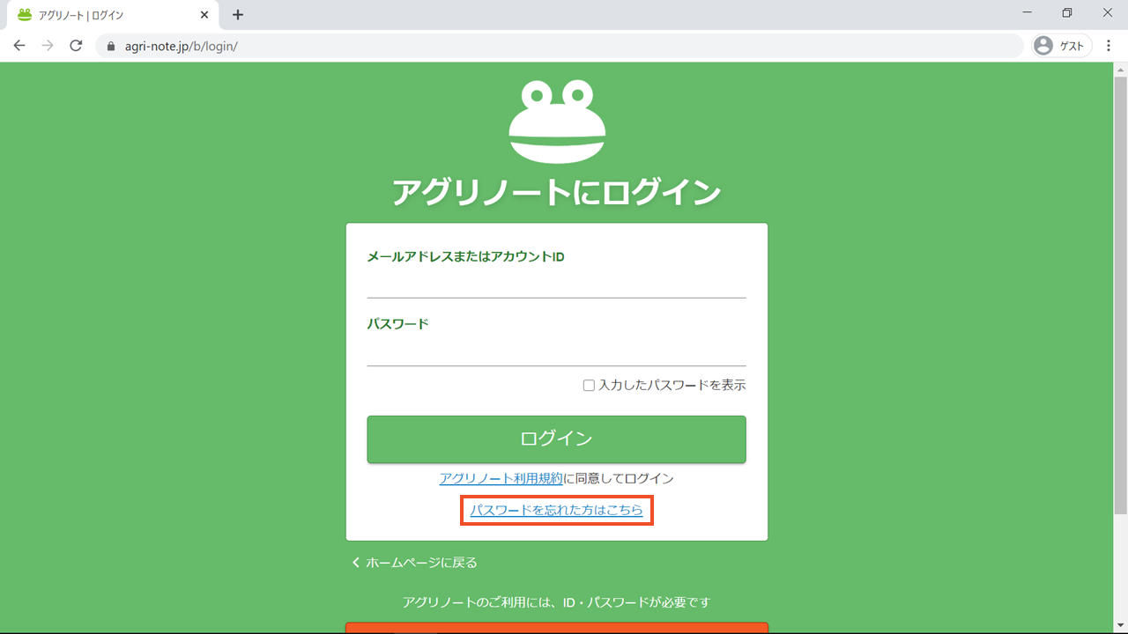
Task: Close the アグリノート | ログイン tab
Action: coord(204,15)
